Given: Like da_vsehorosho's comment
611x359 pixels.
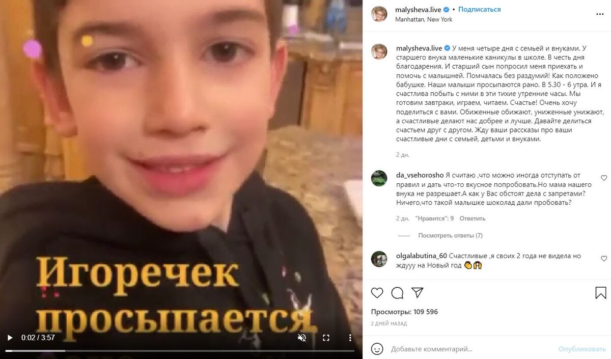Looking at the screenshot, I should coord(604,178).
